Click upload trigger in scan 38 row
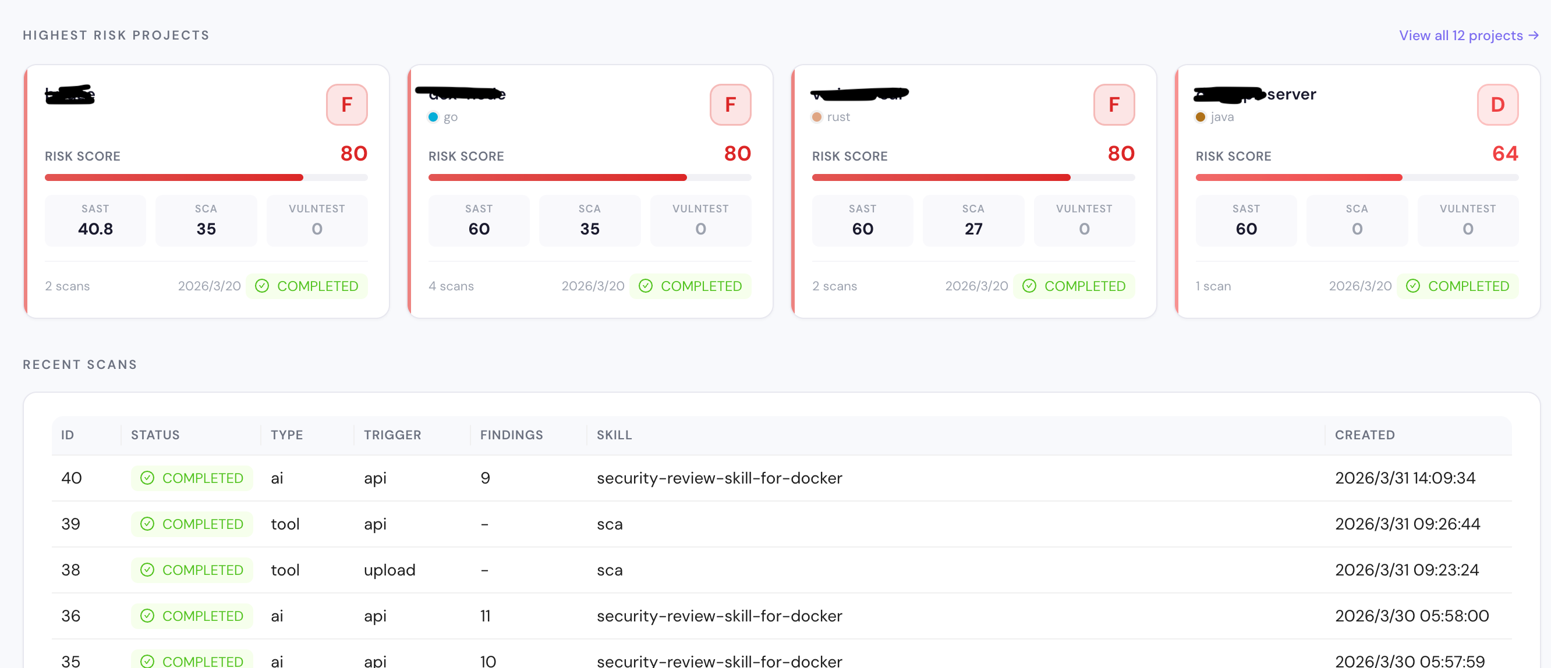 pyautogui.click(x=389, y=570)
